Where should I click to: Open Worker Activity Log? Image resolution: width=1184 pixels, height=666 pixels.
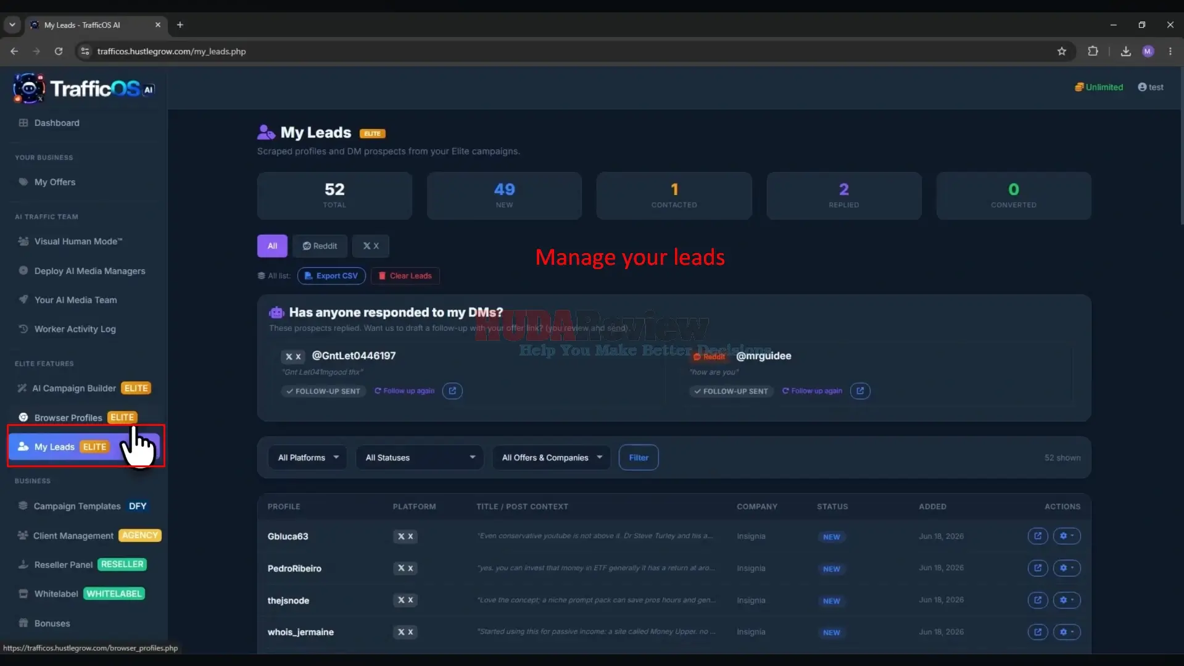point(75,329)
